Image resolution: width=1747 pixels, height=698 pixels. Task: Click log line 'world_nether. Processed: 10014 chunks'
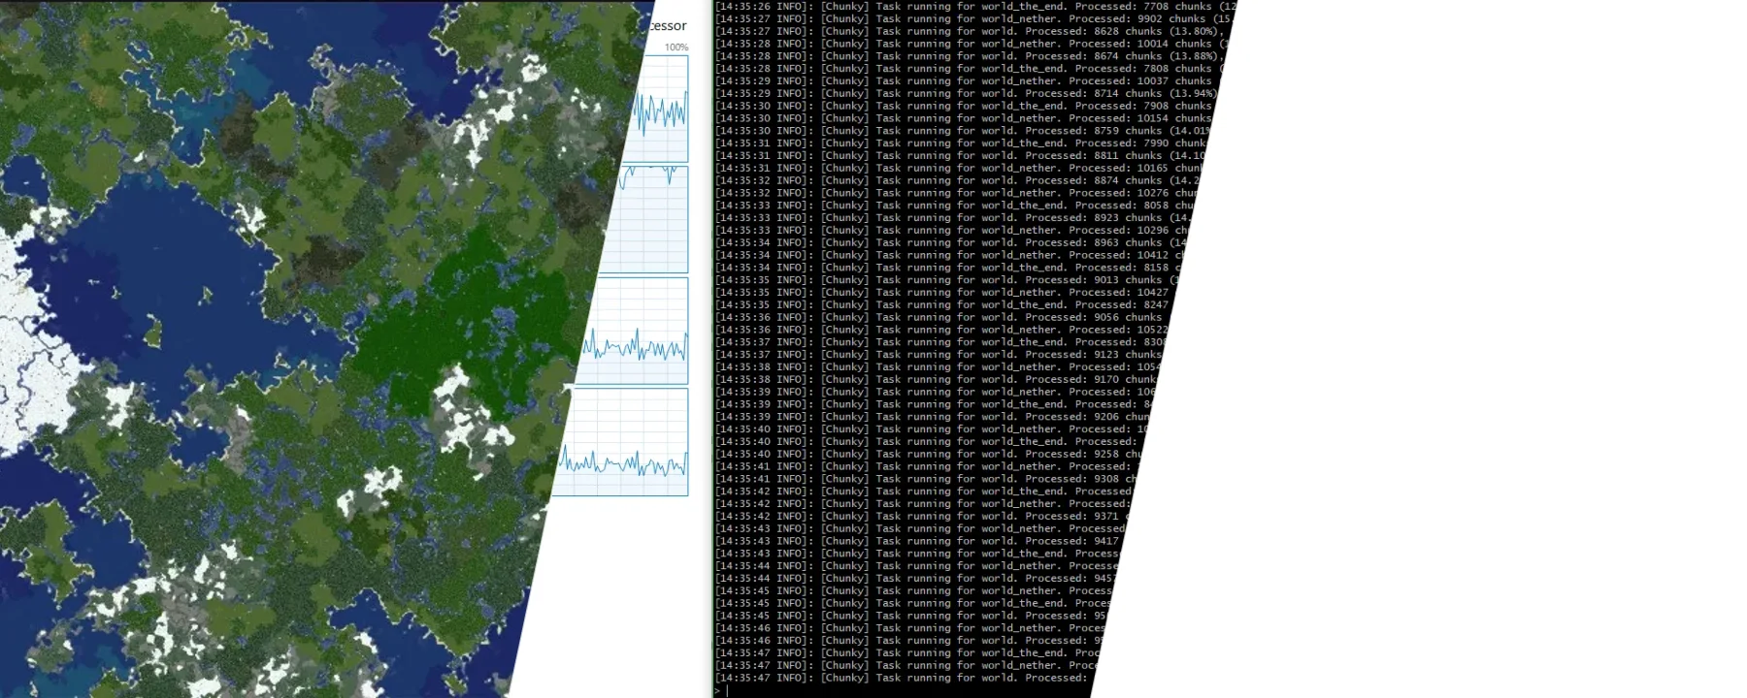[971, 44]
